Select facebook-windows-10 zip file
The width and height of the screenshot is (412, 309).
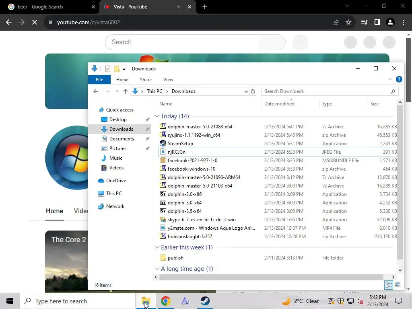[x=191, y=169]
